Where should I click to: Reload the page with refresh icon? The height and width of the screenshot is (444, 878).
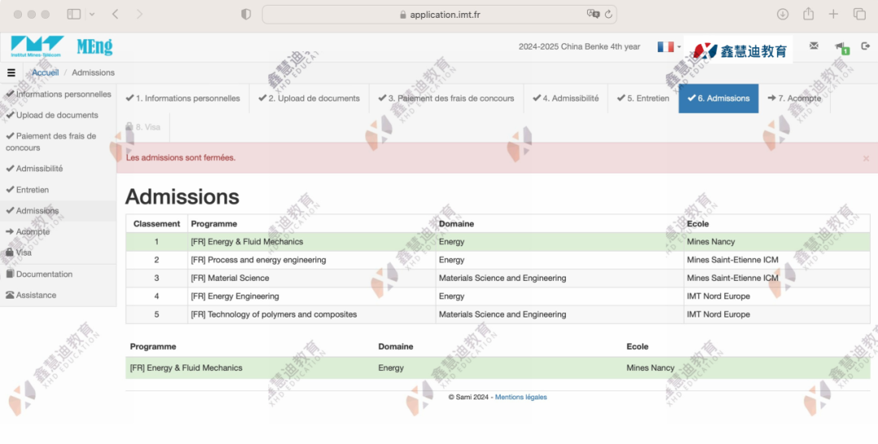click(608, 14)
